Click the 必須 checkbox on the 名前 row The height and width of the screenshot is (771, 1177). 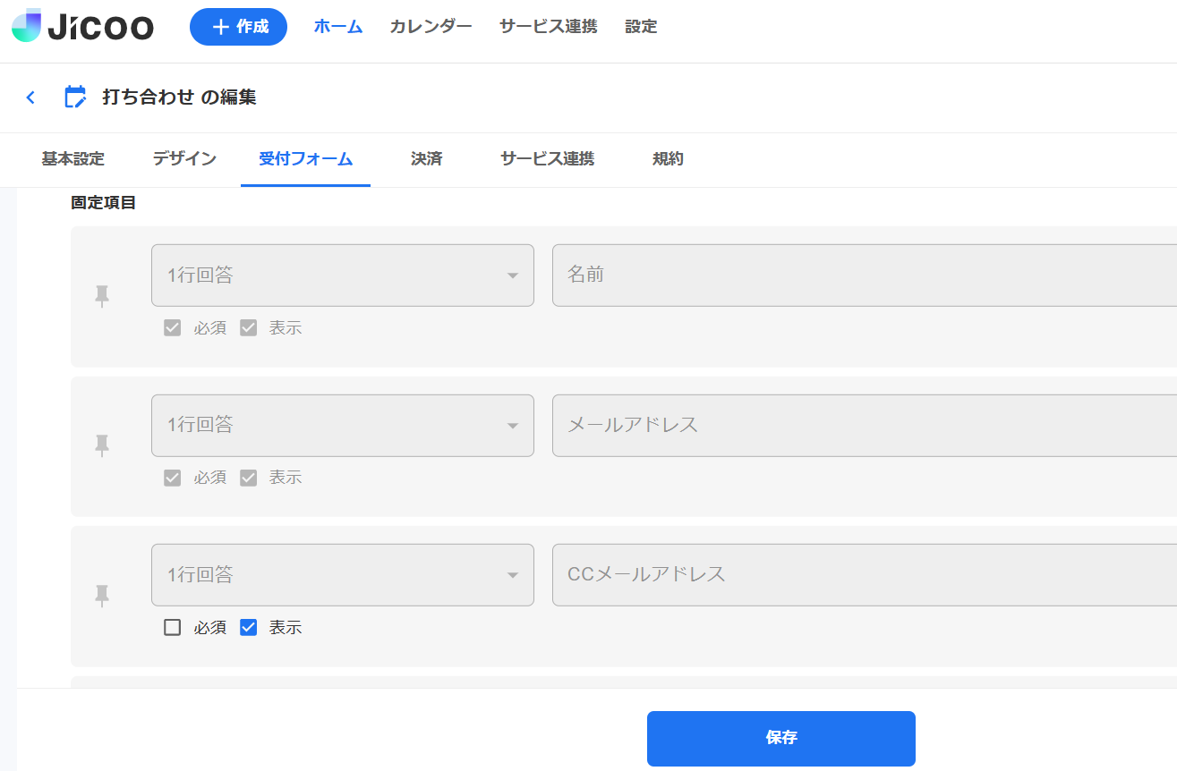coord(172,327)
